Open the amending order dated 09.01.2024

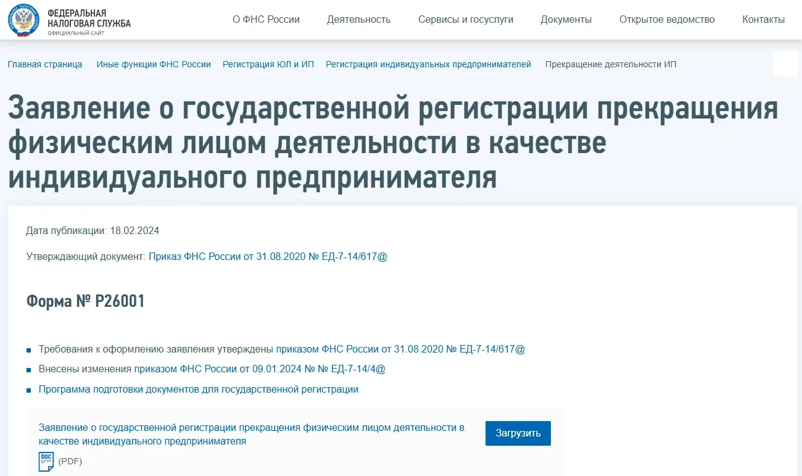[x=260, y=369]
